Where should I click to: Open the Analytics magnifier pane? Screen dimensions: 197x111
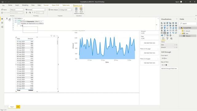(x=171, y=39)
